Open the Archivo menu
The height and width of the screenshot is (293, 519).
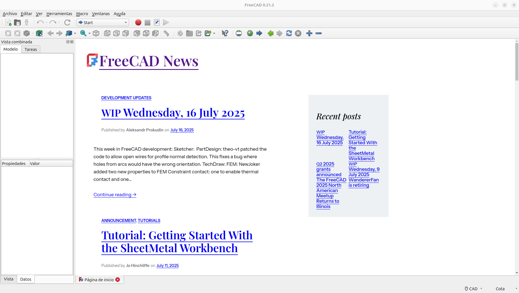point(10,14)
